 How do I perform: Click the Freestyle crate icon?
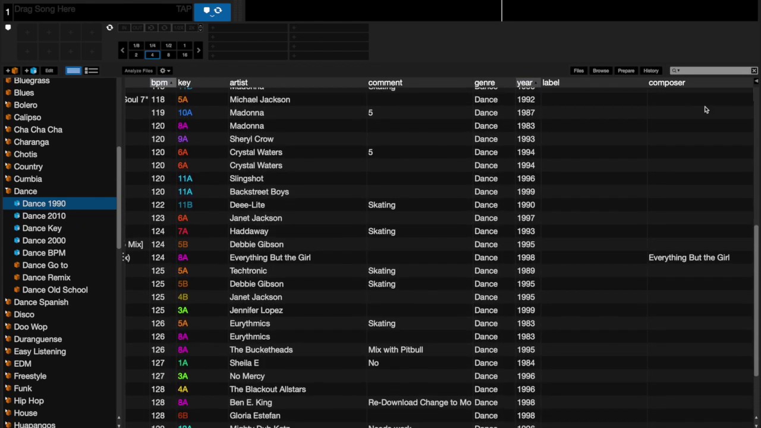(x=8, y=376)
